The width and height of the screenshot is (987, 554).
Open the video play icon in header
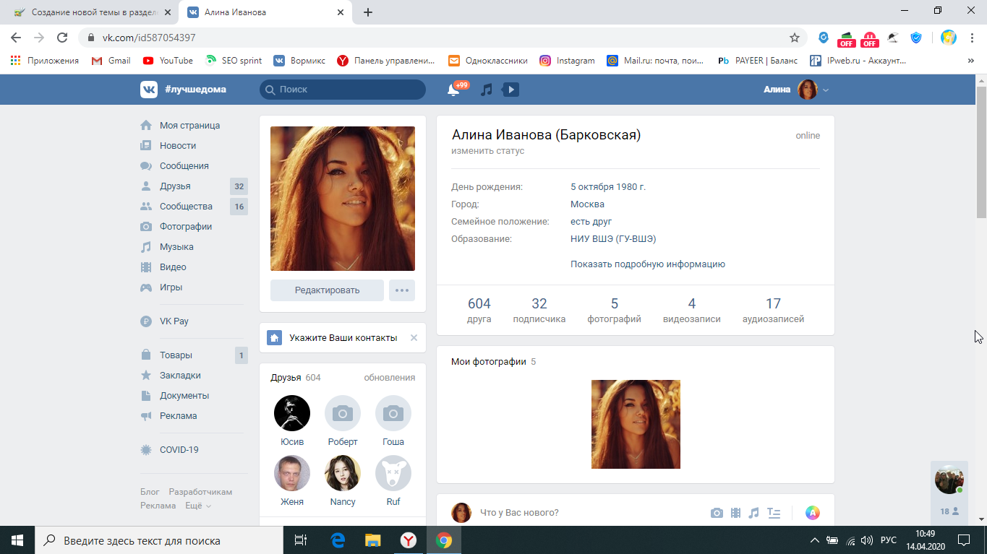click(x=510, y=90)
